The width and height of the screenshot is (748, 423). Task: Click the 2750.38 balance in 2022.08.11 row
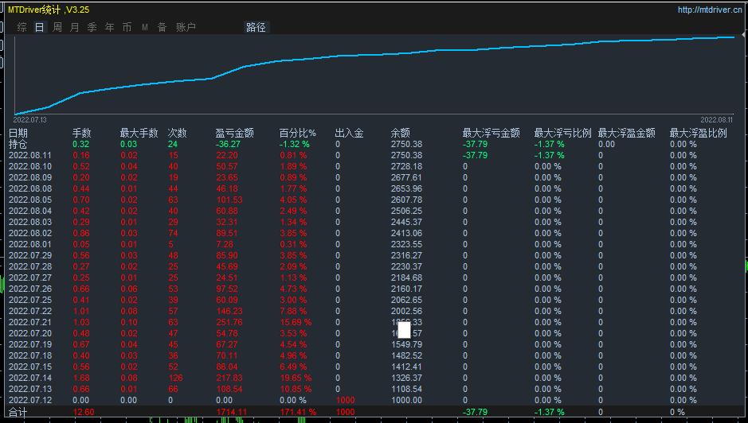click(406, 155)
